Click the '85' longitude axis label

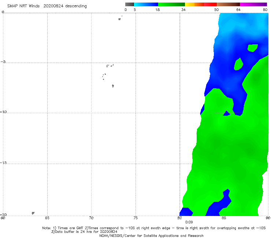(224, 218)
